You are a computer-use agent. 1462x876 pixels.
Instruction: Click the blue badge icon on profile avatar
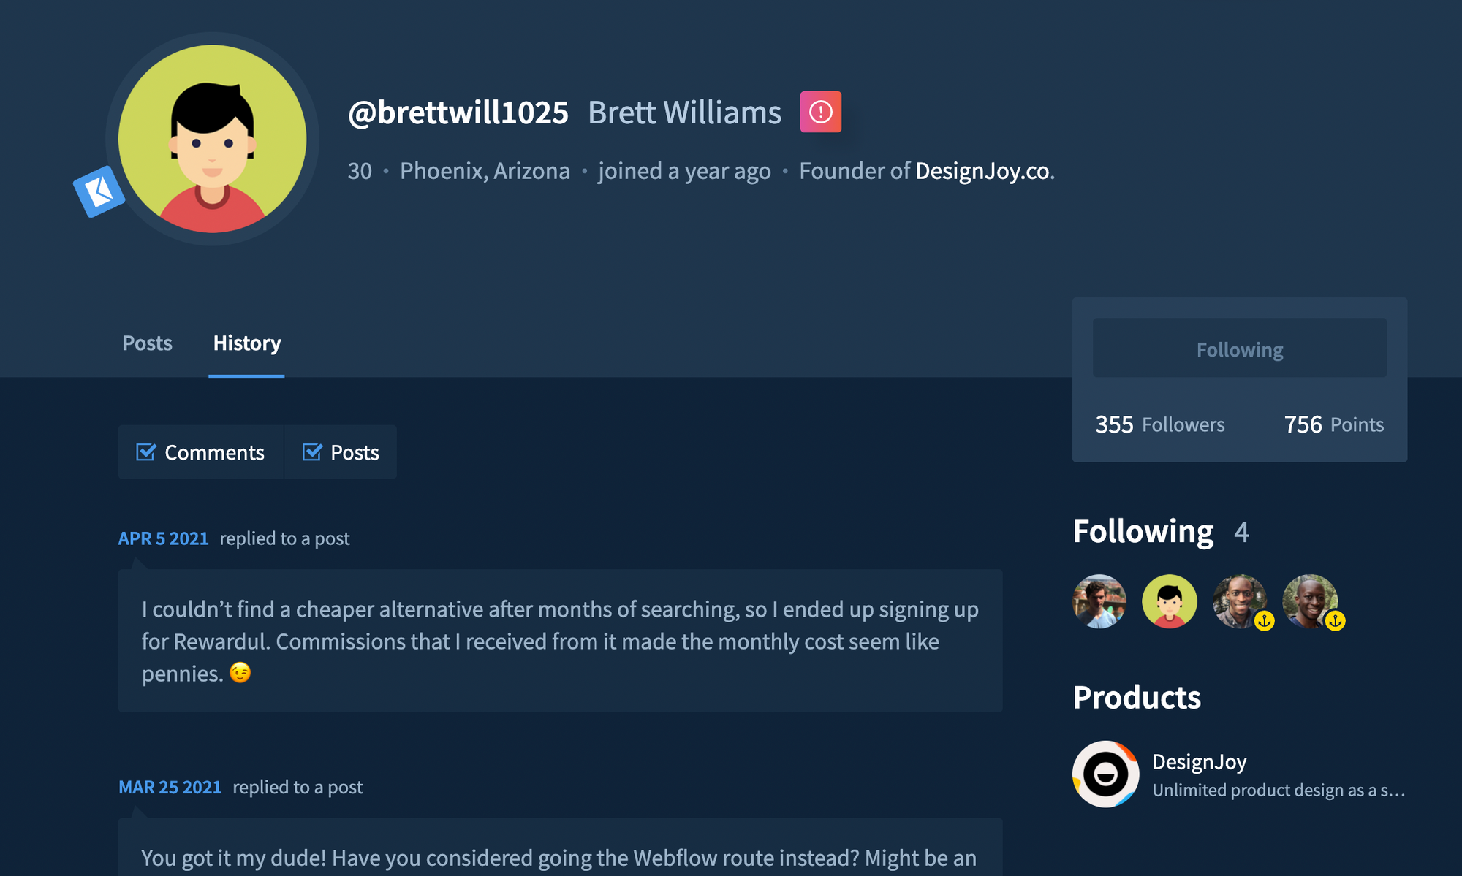click(x=99, y=191)
